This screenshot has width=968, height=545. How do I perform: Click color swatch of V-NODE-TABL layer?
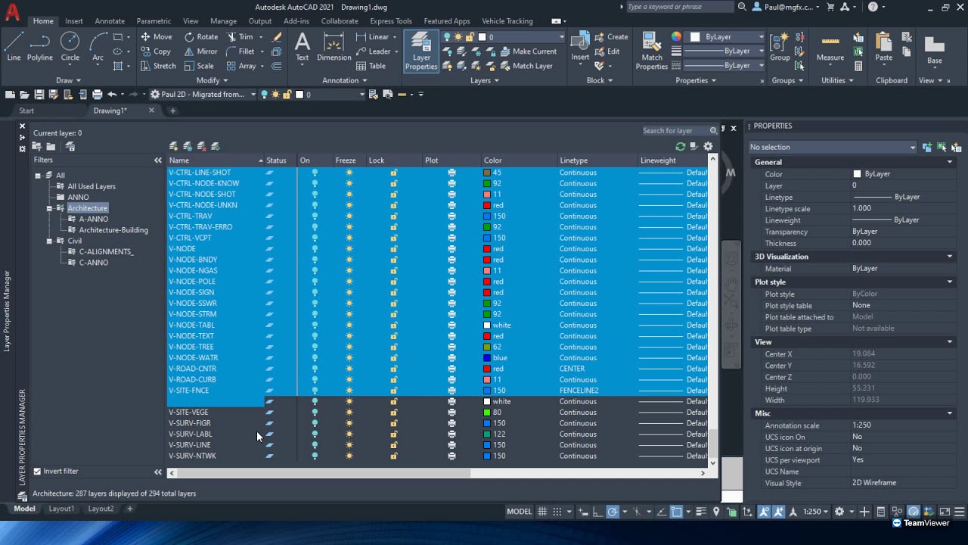487,325
